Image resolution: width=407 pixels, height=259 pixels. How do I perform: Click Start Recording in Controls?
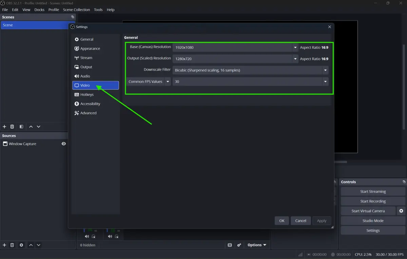(373, 201)
